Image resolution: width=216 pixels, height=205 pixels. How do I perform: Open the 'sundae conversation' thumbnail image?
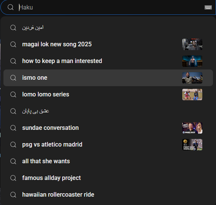point(192,128)
